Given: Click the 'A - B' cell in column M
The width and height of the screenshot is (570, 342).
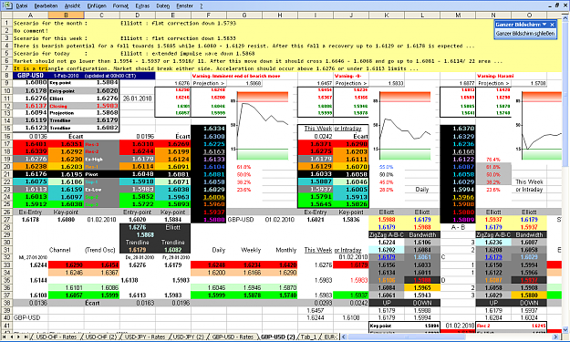Looking at the screenshot, I should coord(458,227).
